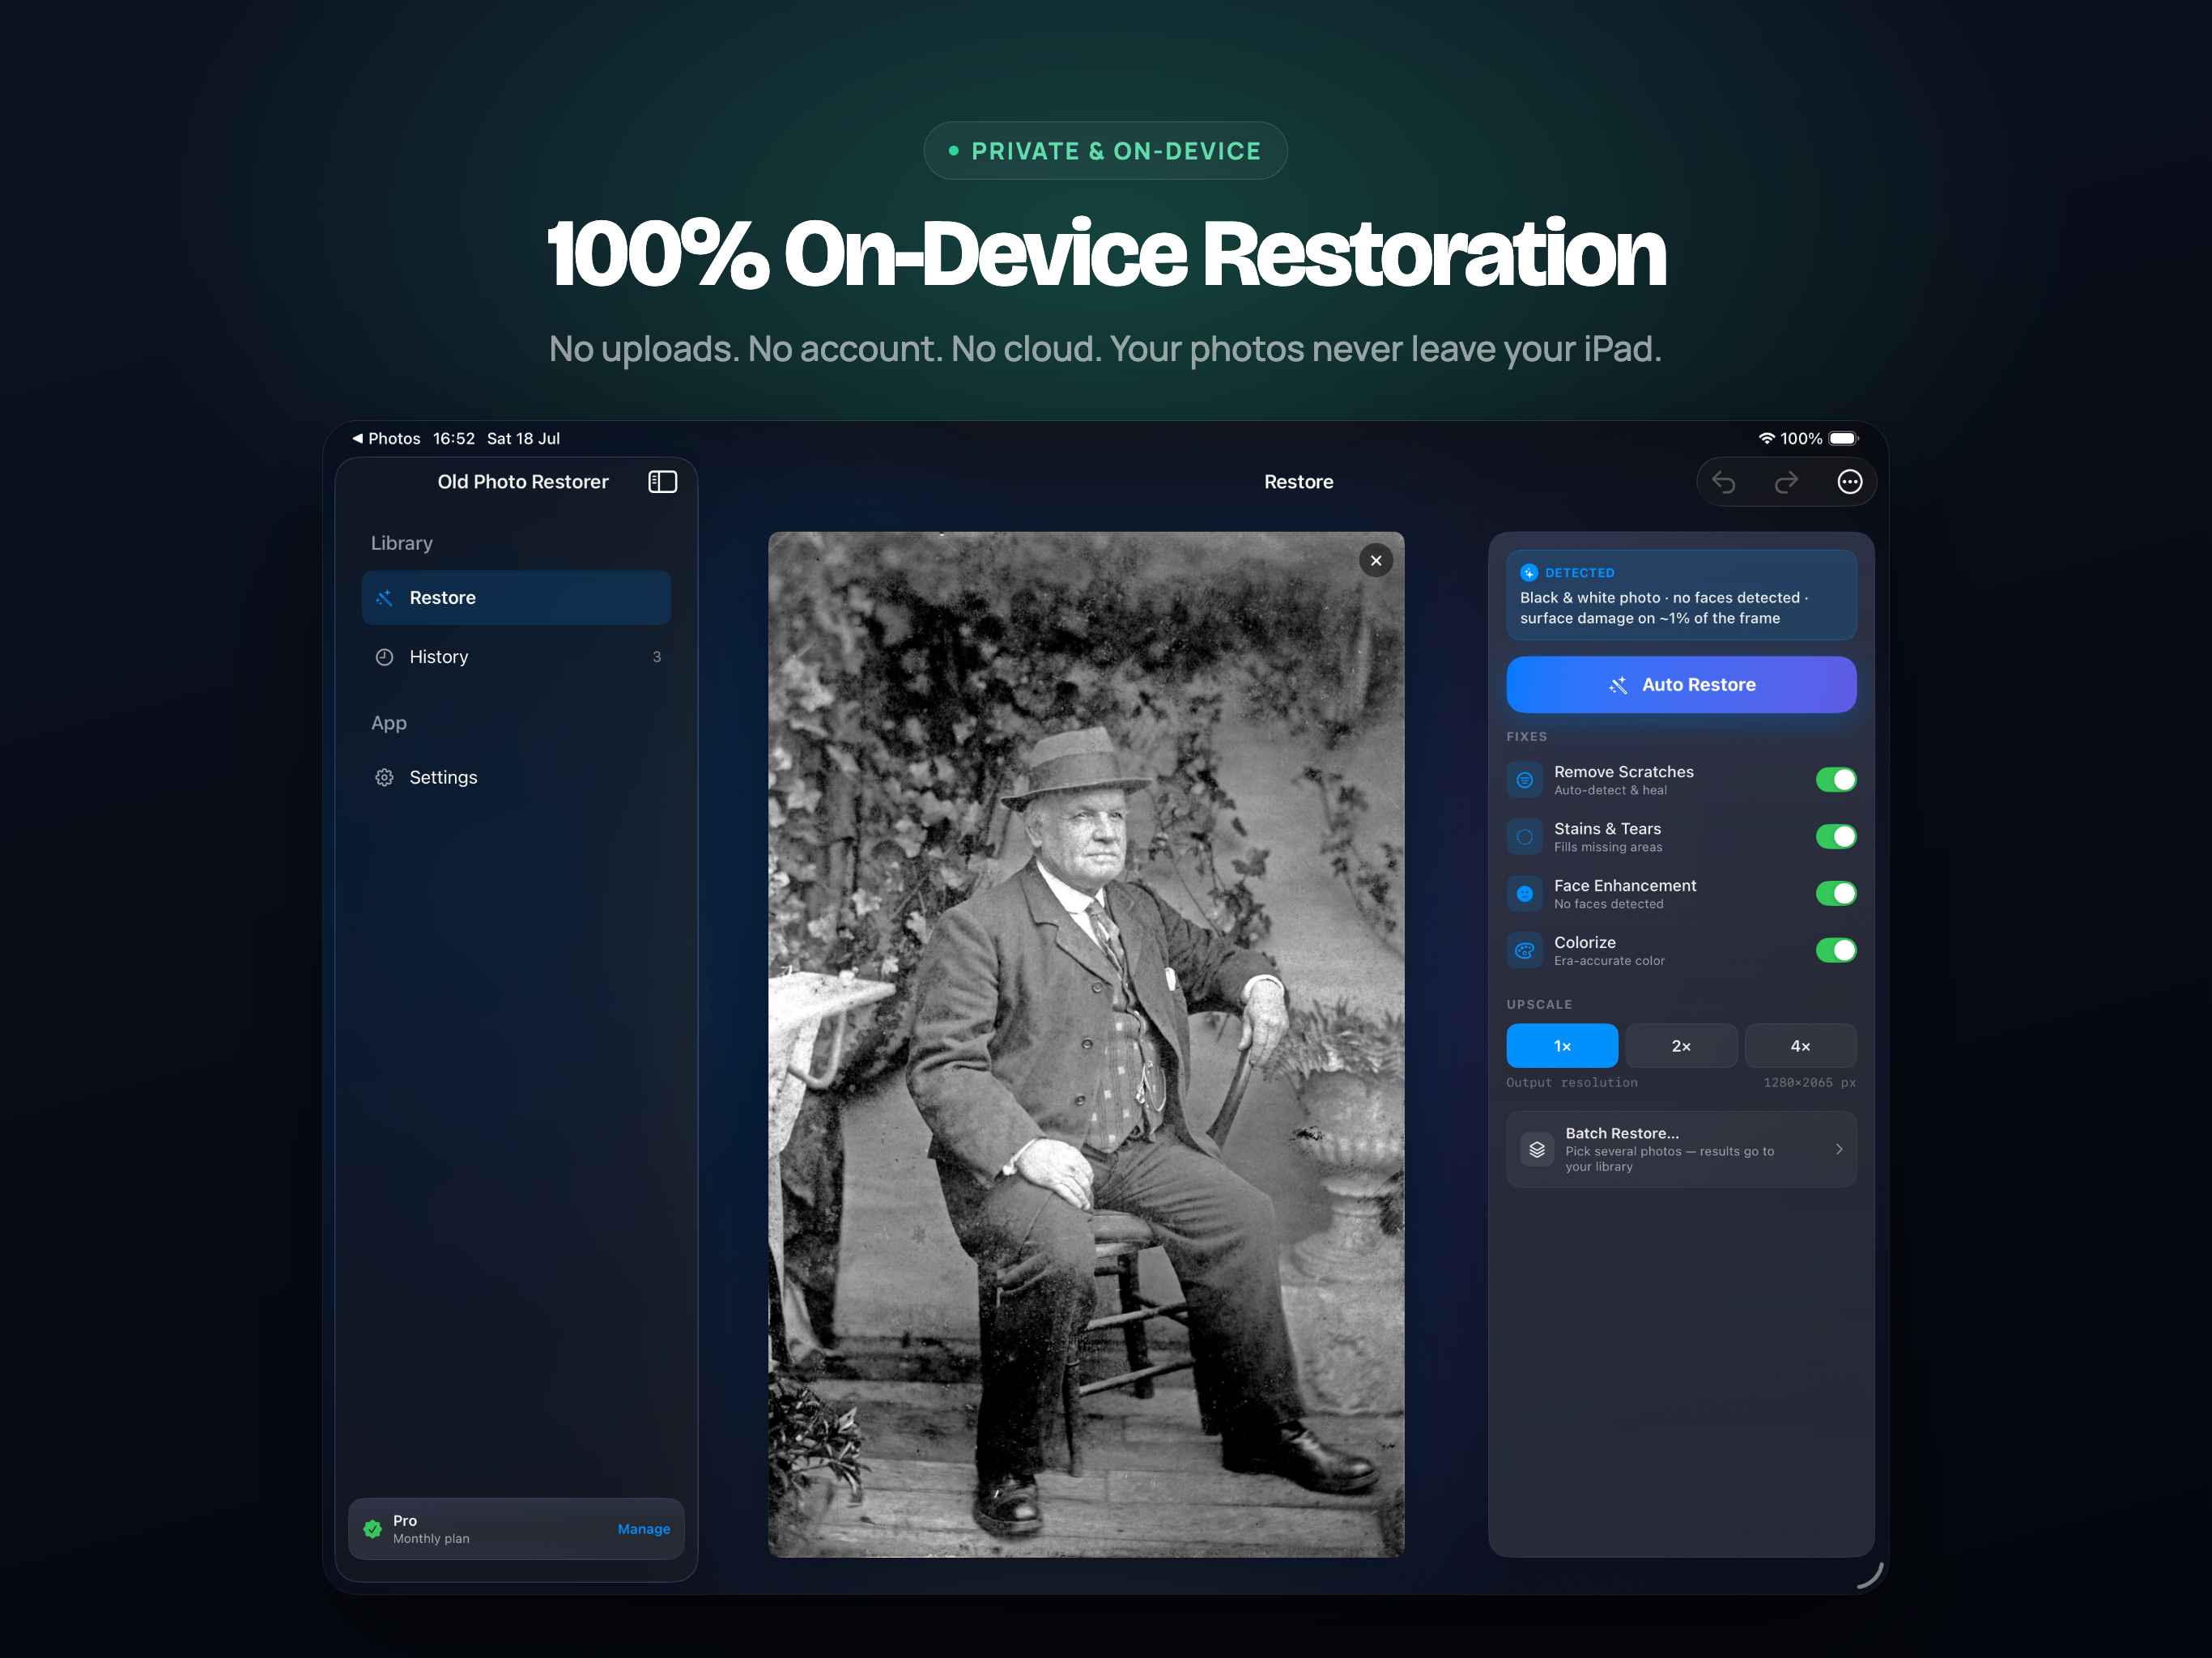Click the Pro verified badge icon
Viewport: 2212px width, 1658px height.
tap(373, 1529)
